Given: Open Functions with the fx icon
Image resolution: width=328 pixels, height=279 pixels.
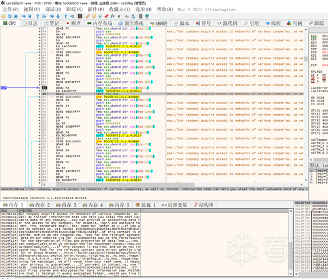Looking at the screenshot, I should pos(112,16).
